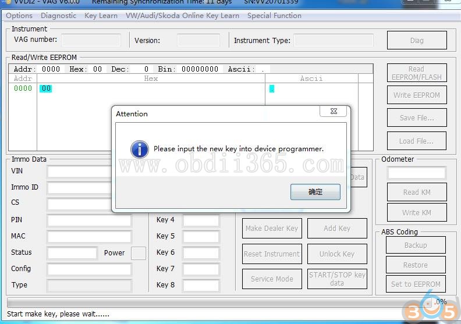Click the ABS Coding Backup button
This screenshot has height=324, width=461.
416,245
